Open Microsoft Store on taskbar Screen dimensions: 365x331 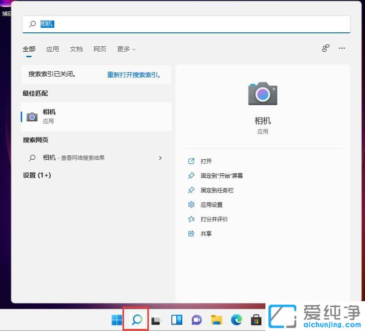click(x=256, y=320)
